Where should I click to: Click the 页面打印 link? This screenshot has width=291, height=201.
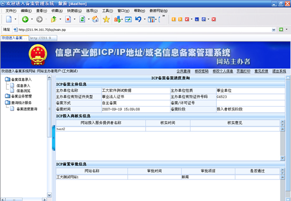pyautogui.click(x=244, y=71)
